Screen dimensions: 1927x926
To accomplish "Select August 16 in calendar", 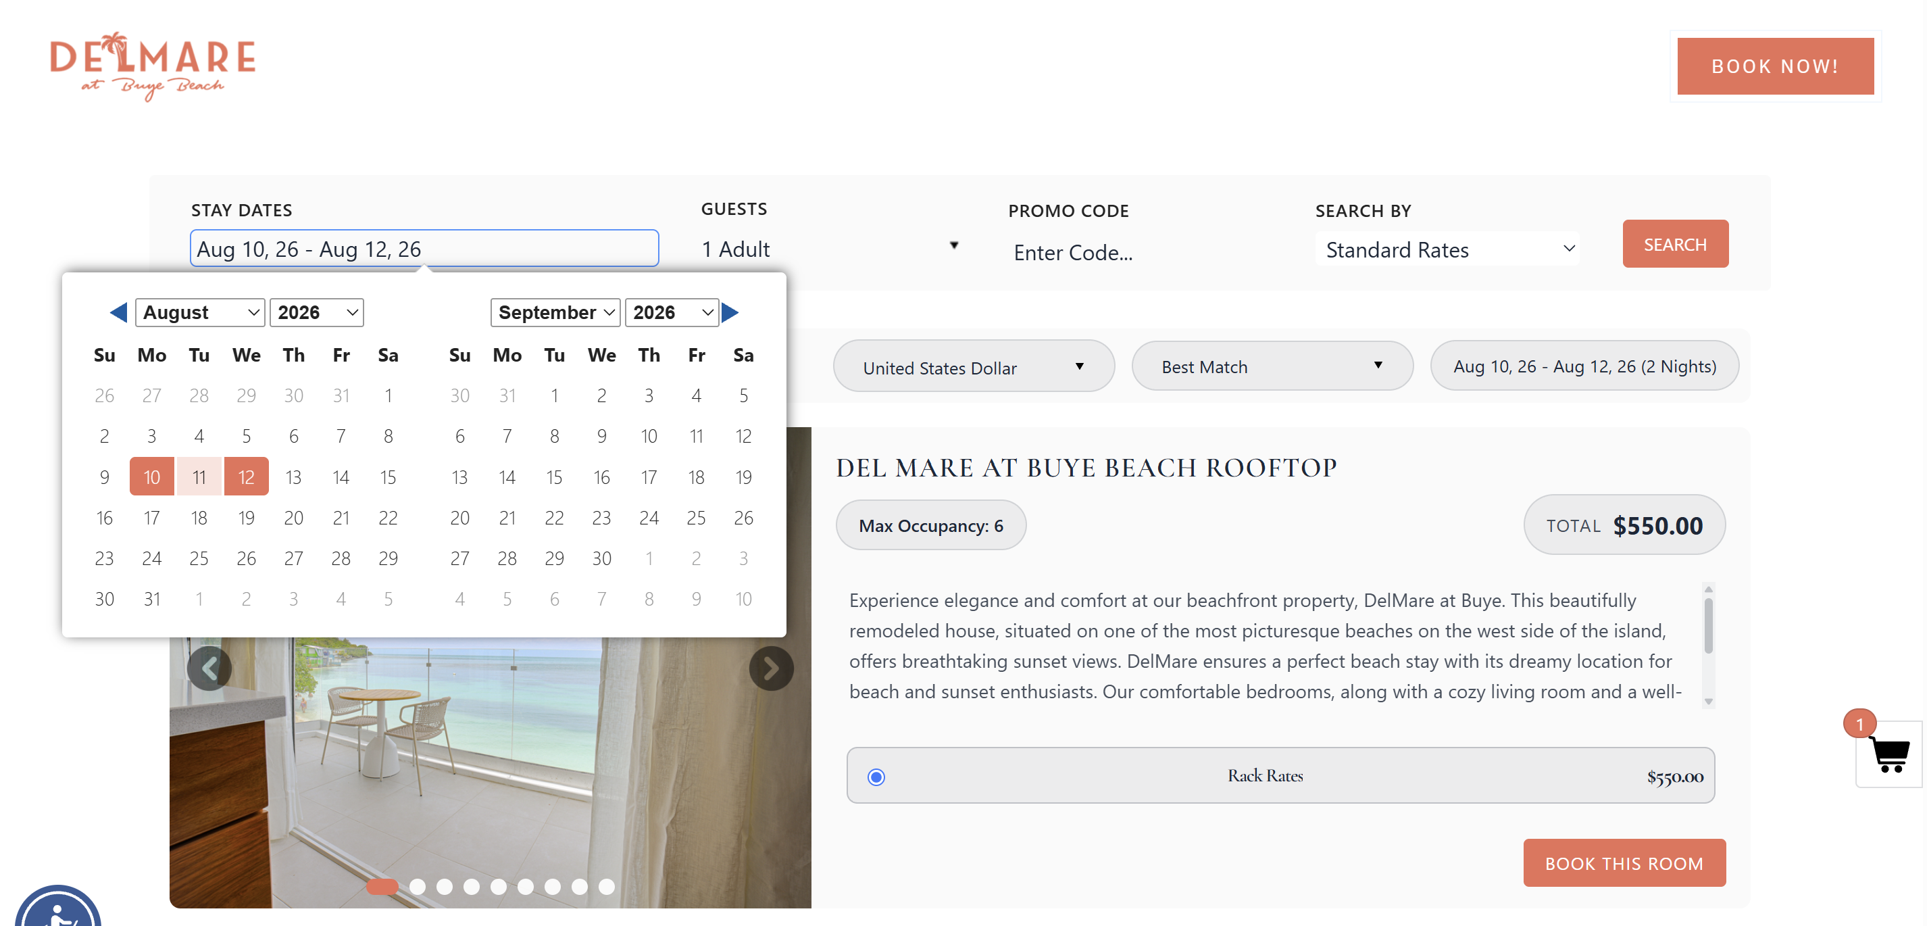I will point(105,517).
